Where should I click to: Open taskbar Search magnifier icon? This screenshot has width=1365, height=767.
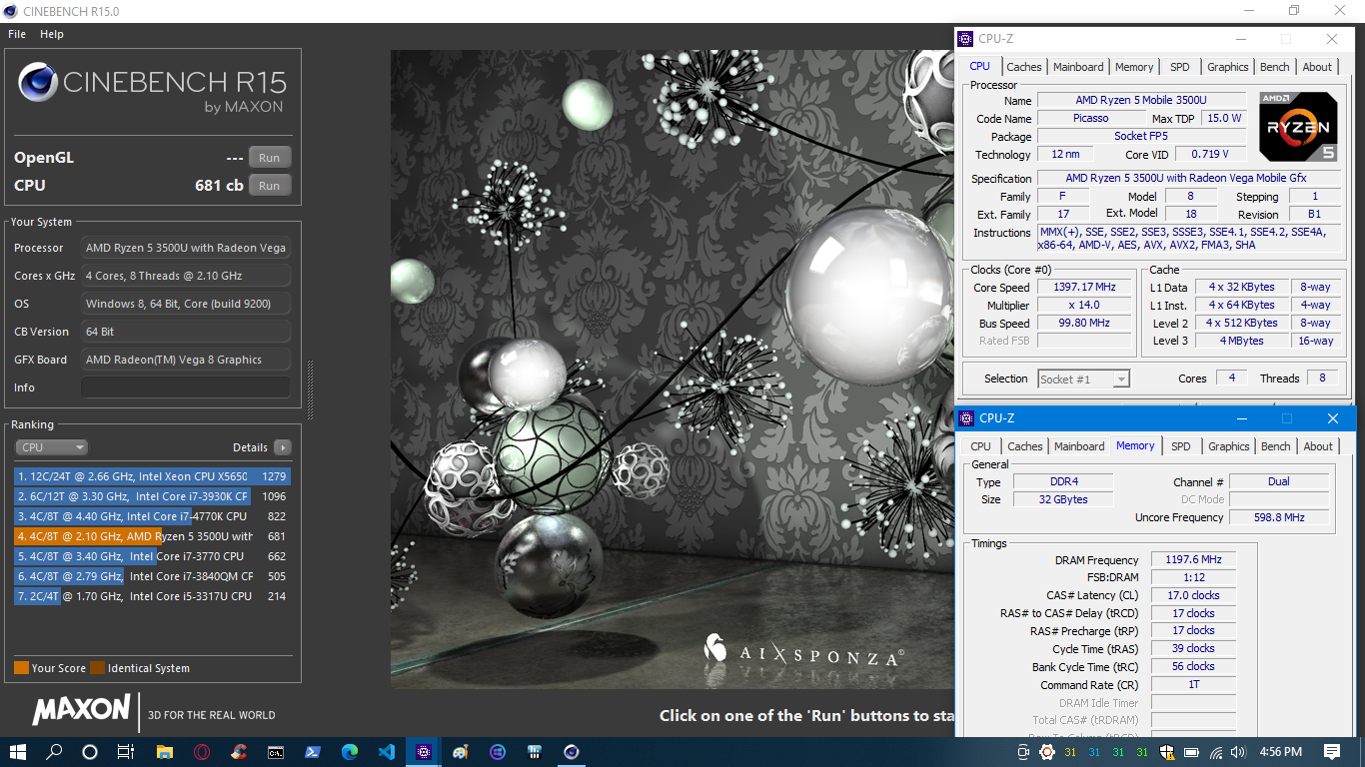pos(54,752)
